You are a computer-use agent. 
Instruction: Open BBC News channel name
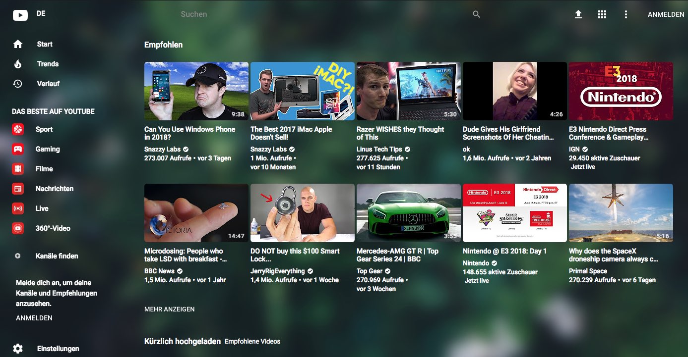[159, 271]
